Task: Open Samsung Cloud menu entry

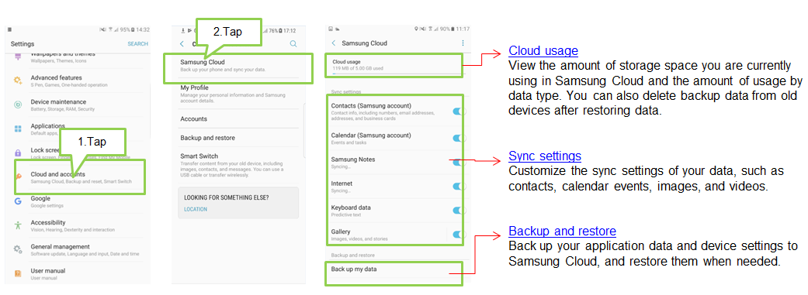Action: [x=238, y=65]
